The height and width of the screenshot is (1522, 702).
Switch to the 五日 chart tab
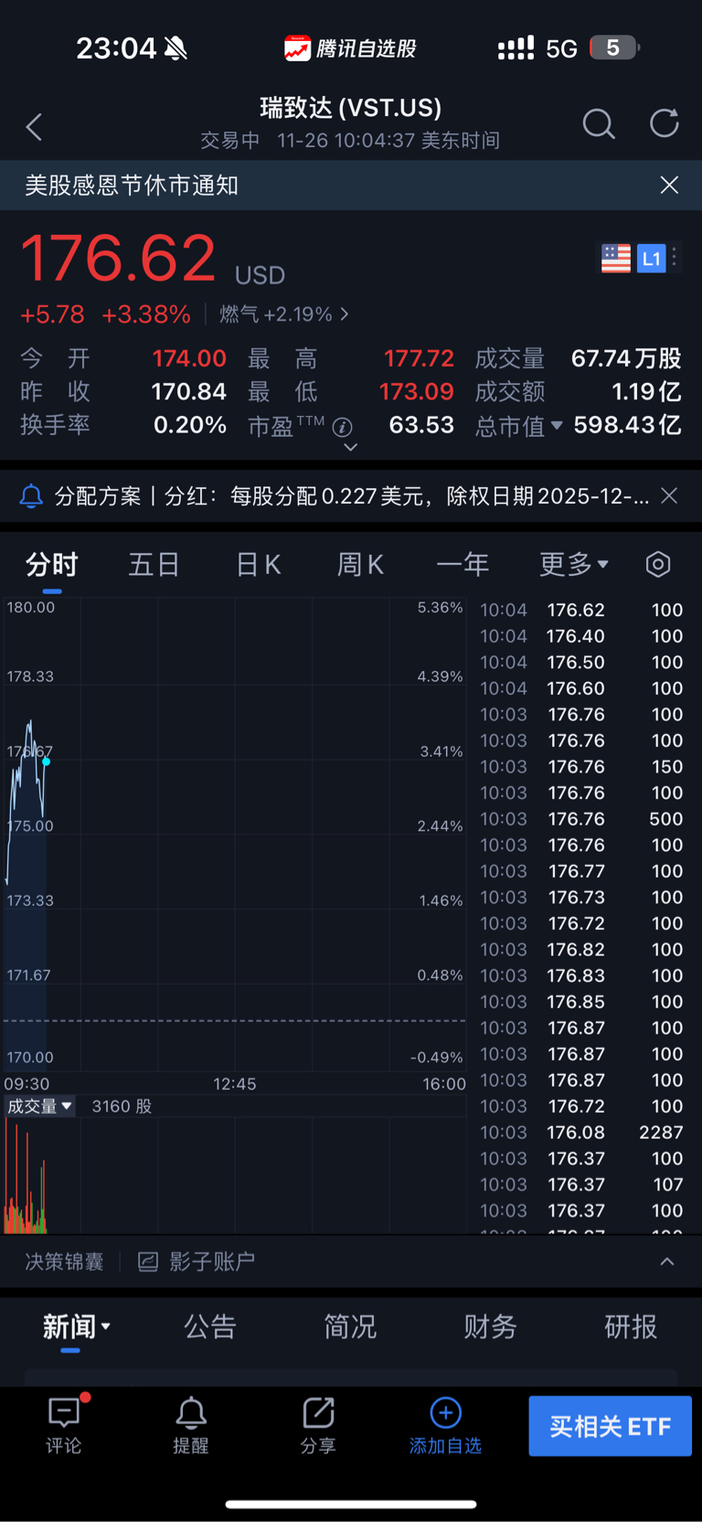pyautogui.click(x=154, y=565)
